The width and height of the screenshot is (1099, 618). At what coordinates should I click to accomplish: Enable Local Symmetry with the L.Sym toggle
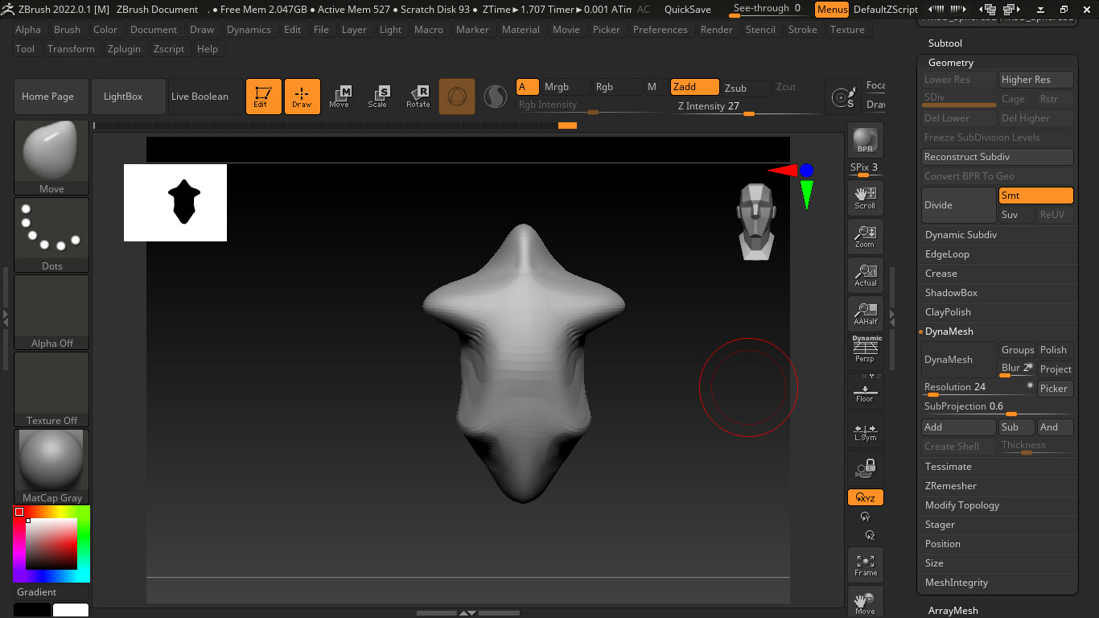click(x=865, y=431)
